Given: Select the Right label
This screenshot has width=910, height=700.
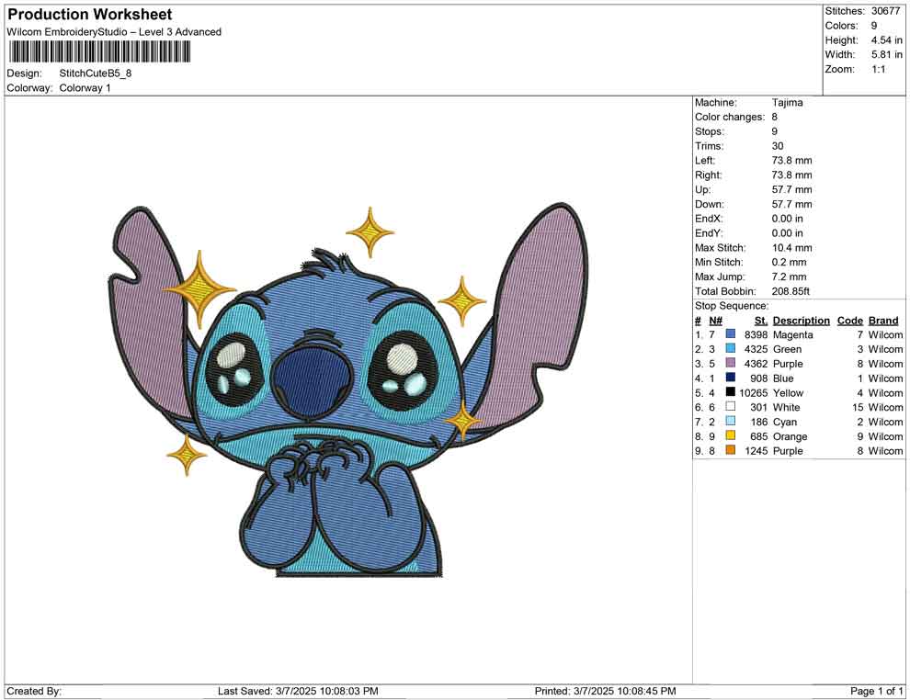Looking at the screenshot, I should 708,175.
